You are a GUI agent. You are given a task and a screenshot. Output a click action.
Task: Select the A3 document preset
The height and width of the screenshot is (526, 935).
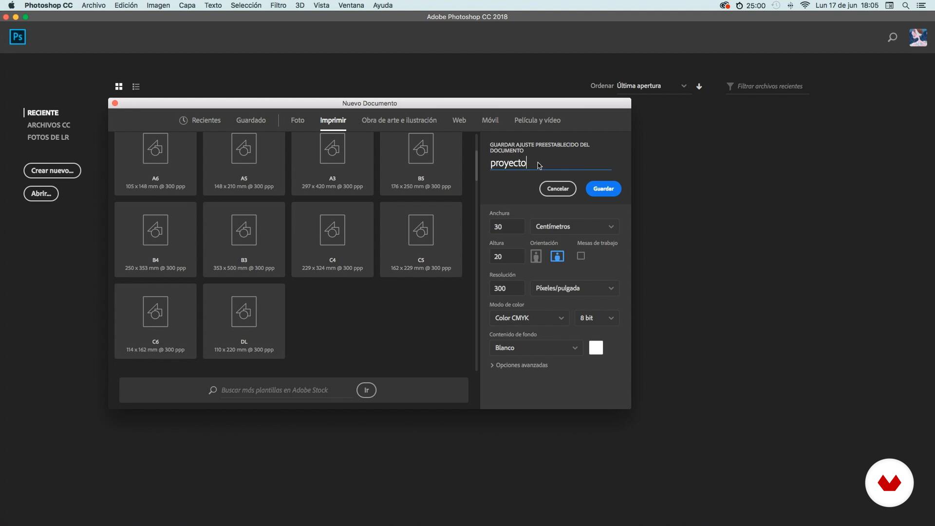(333, 163)
